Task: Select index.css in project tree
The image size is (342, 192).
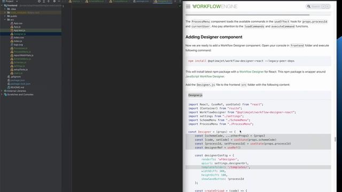Action: (19, 37)
